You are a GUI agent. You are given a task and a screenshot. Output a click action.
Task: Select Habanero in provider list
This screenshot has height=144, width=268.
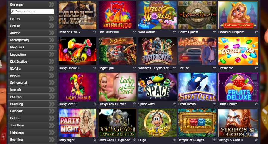pos(32,132)
